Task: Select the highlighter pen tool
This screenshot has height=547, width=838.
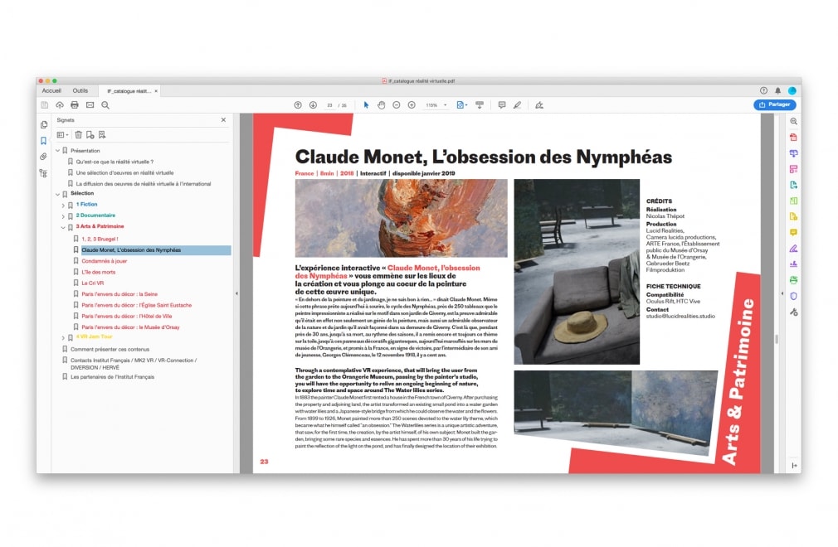Action: pos(517,105)
